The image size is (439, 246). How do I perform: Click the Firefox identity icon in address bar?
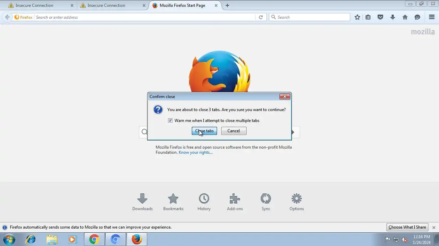[x=23, y=17]
